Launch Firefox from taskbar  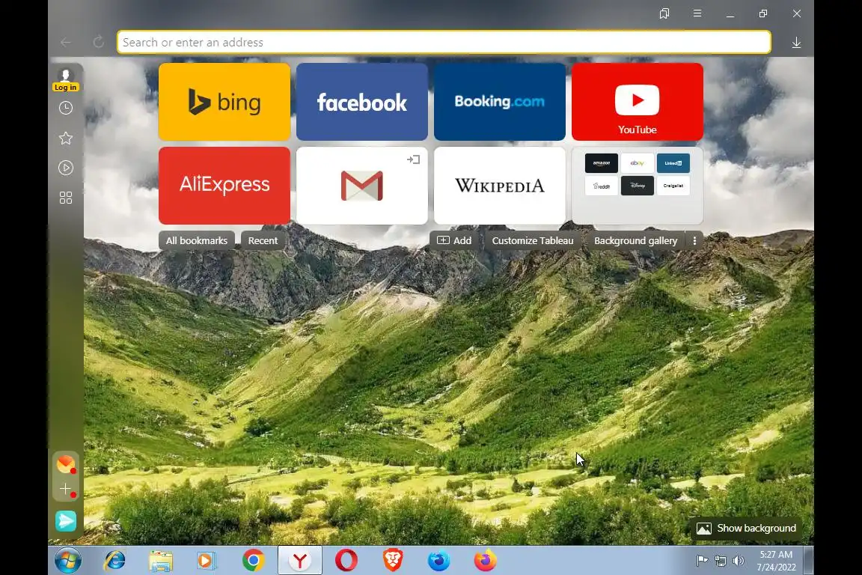click(486, 561)
